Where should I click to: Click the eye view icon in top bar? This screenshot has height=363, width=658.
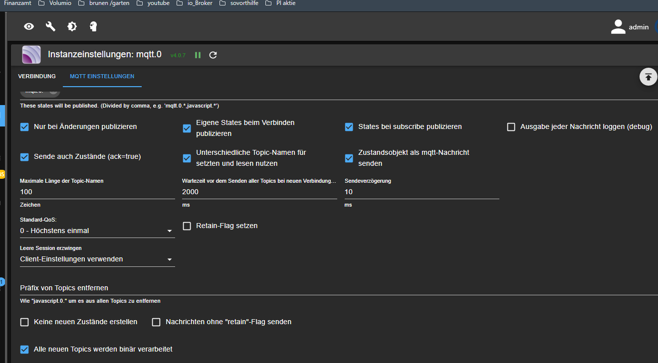(x=29, y=26)
